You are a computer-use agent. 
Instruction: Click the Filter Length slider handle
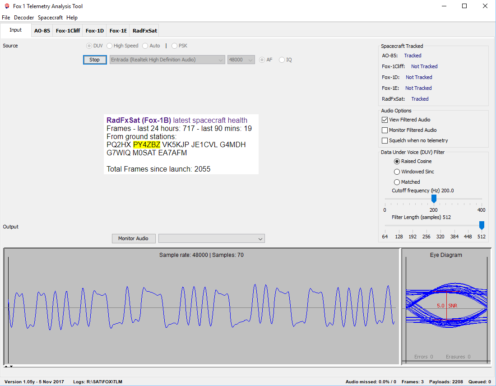coord(482,225)
